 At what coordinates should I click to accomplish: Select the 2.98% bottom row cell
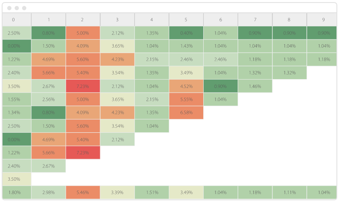point(48,192)
